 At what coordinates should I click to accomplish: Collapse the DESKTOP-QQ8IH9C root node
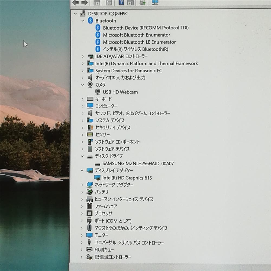click(x=75, y=14)
